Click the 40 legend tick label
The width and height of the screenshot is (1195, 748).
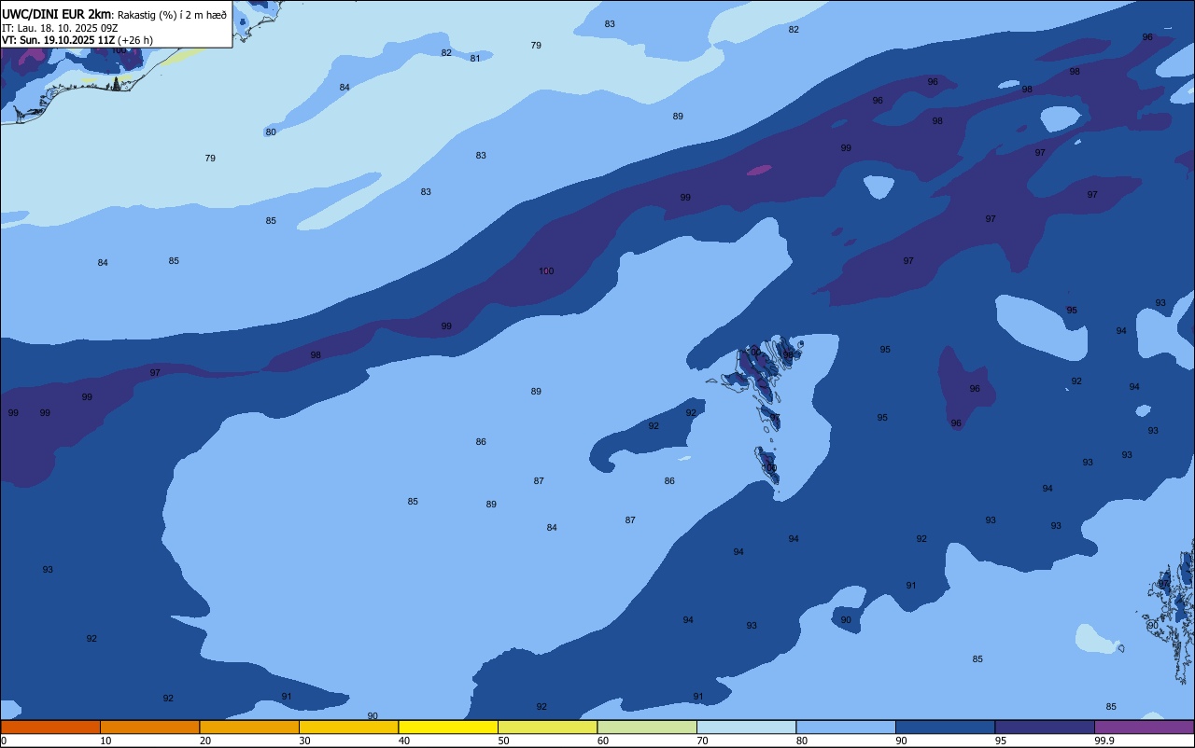(404, 741)
